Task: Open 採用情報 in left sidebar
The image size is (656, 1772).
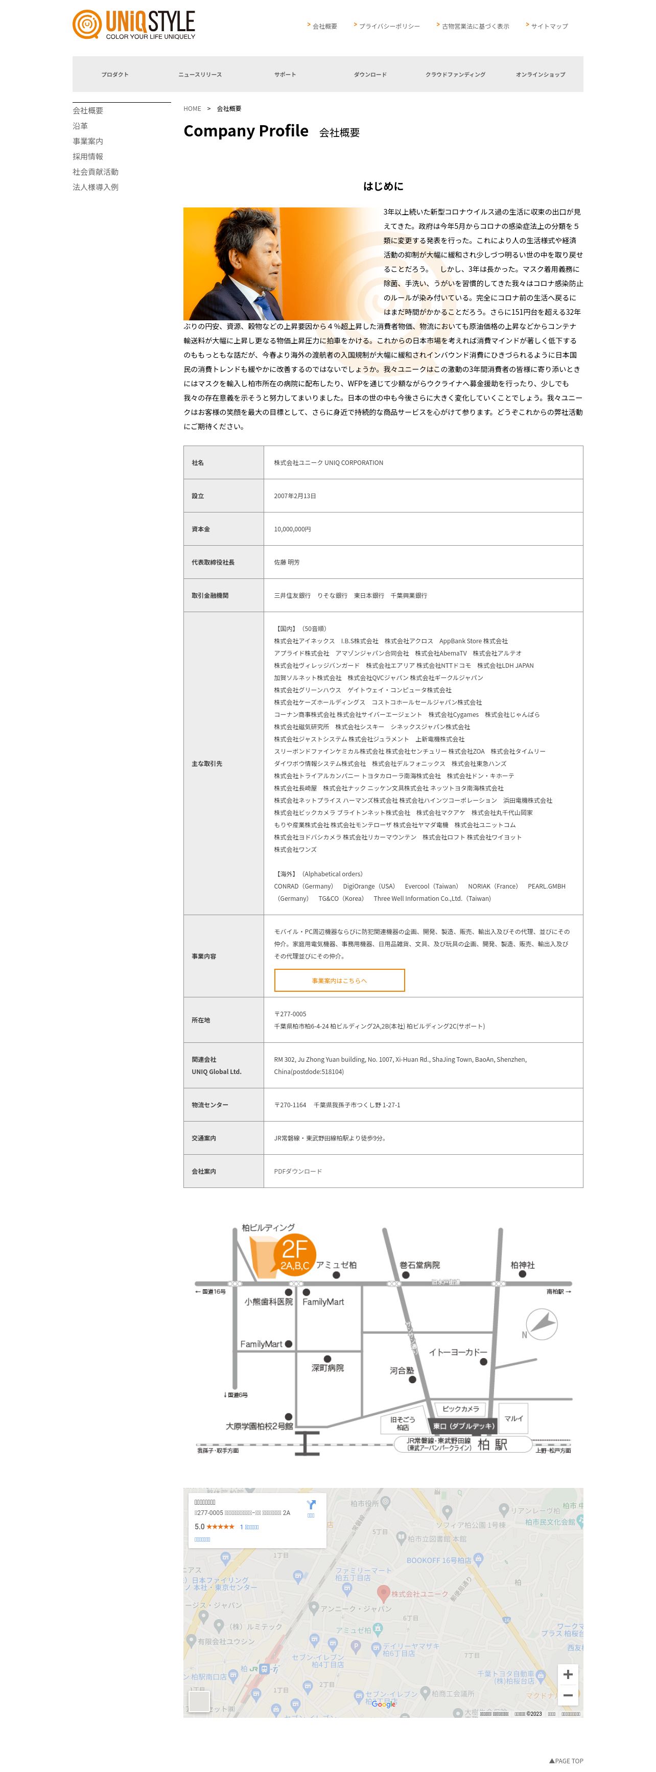Action: click(x=88, y=157)
